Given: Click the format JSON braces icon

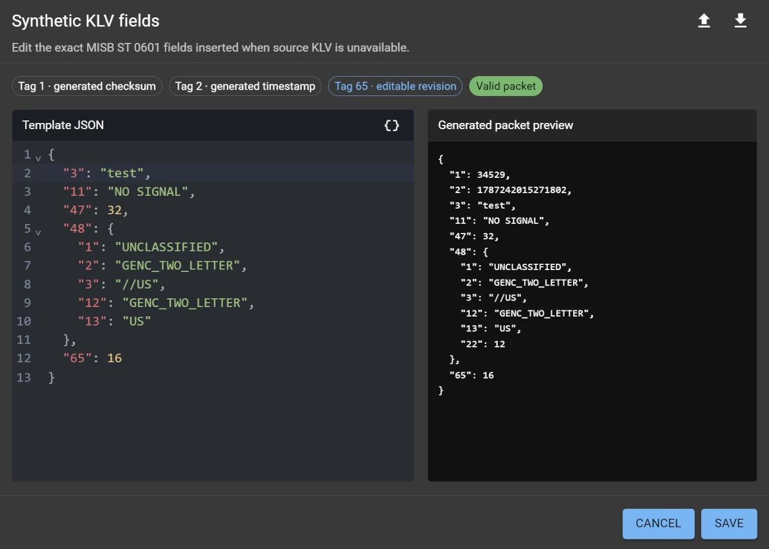Looking at the screenshot, I should [x=392, y=125].
